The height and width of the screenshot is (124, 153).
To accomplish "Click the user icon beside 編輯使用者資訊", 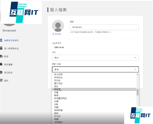I will point(1,40).
